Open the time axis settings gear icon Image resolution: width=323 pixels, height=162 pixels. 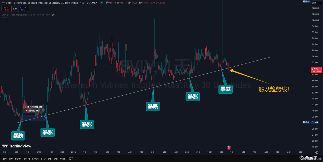[x=317, y=152]
